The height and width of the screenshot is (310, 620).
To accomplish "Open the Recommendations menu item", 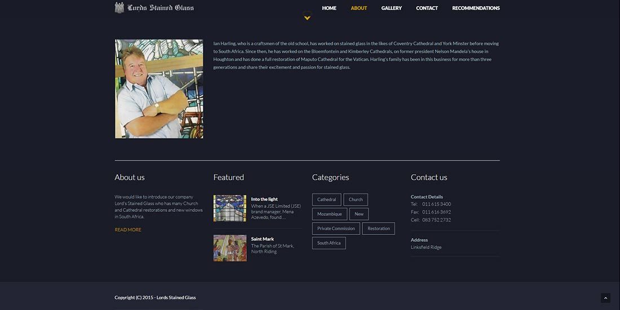I will (476, 8).
